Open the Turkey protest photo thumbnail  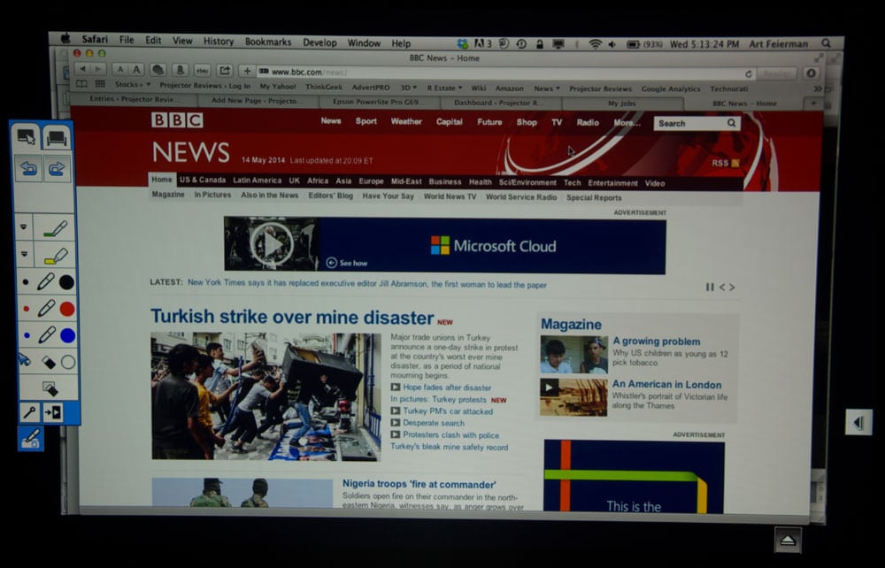[x=265, y=396]
